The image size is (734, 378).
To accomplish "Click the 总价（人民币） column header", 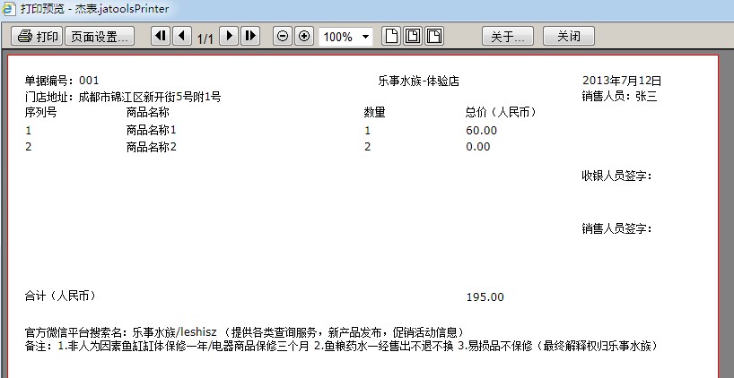I will (x=501, y=112).
